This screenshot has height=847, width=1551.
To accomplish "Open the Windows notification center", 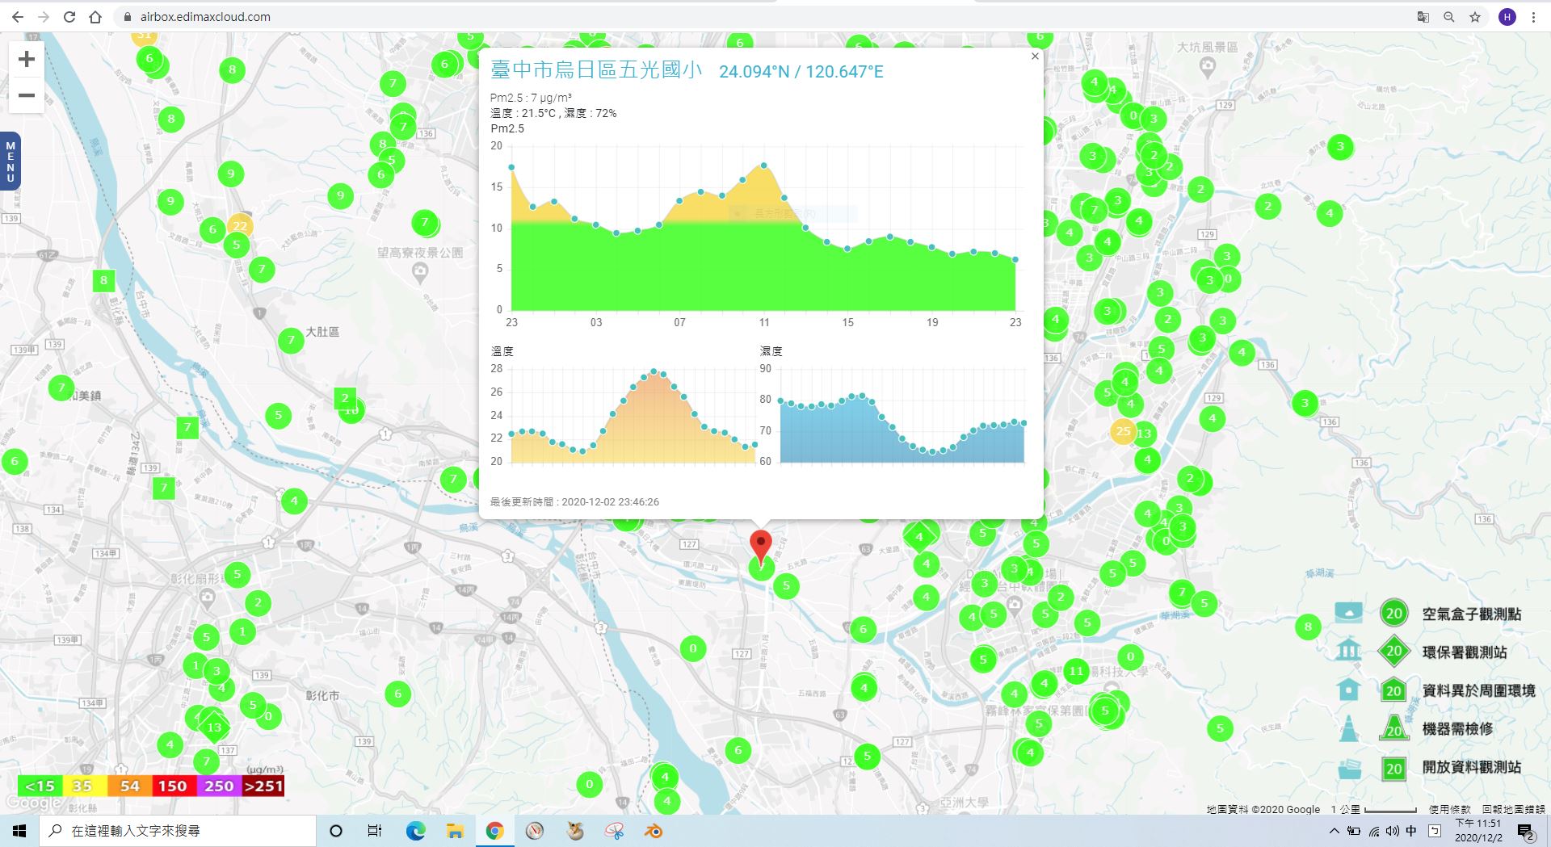I will [1526, 832].
